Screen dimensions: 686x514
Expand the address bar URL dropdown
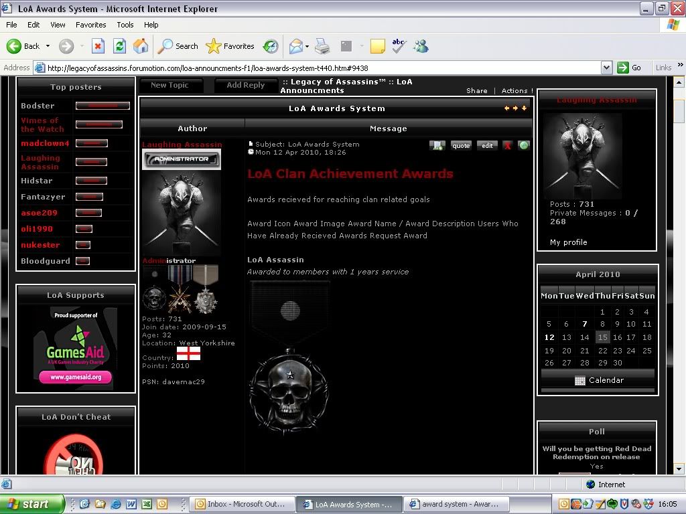click(606, 68)
